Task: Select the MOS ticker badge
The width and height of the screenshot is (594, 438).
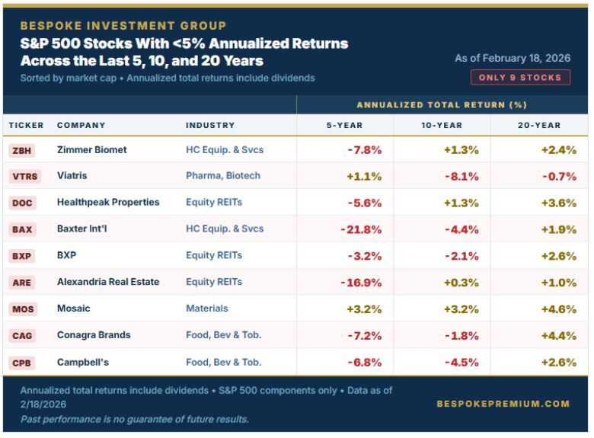Action: click(x=22, y=309)
